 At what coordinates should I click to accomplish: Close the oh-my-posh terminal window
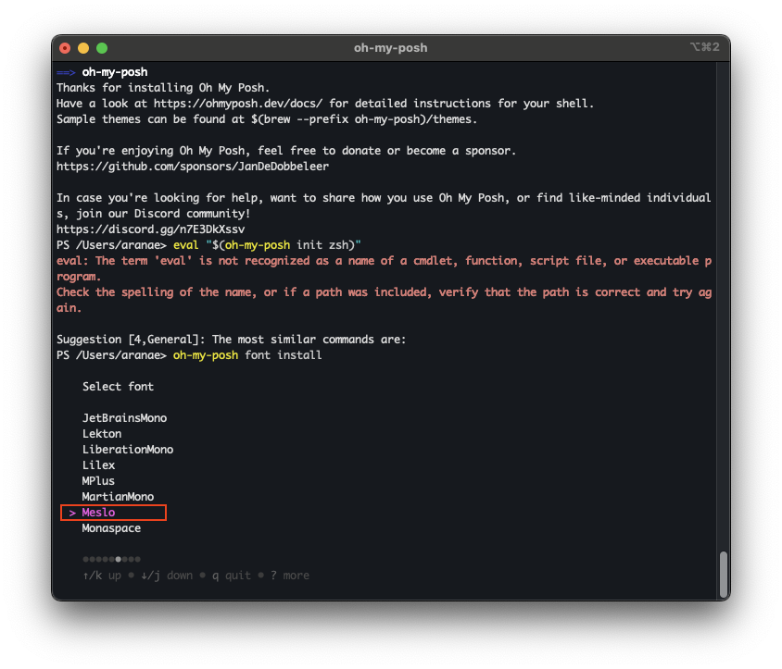point(65,48)
